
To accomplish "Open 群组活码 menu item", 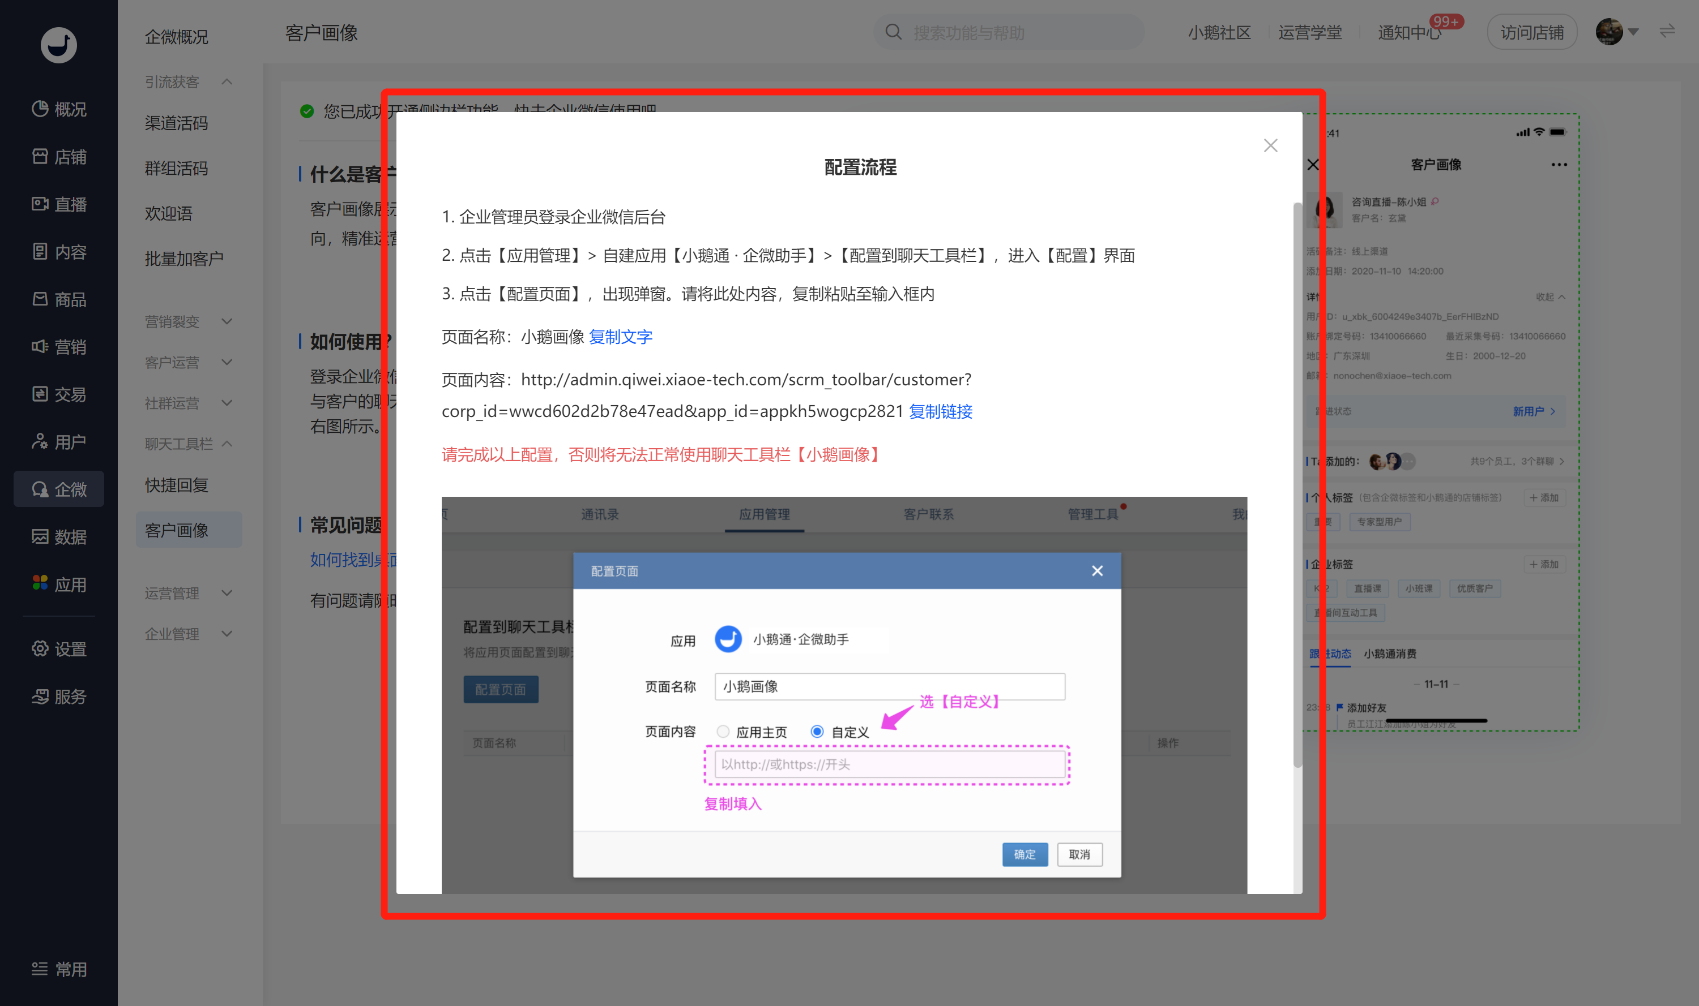I will pyautogui.click(x=177, y=168).
